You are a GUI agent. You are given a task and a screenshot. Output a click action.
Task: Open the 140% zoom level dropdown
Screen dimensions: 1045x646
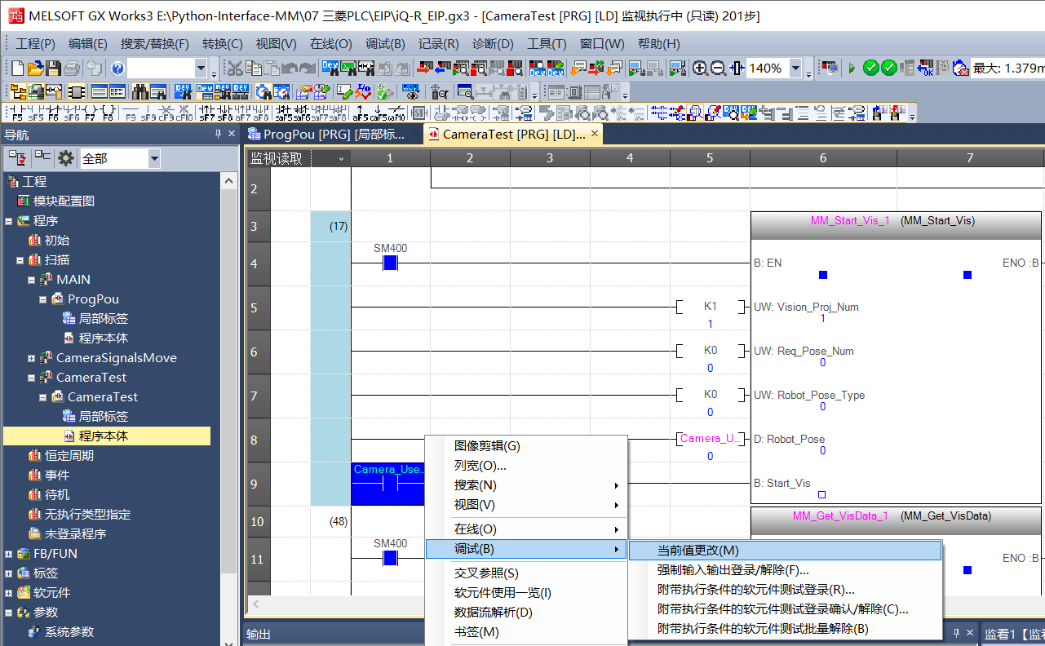click(x=795, y=69)
